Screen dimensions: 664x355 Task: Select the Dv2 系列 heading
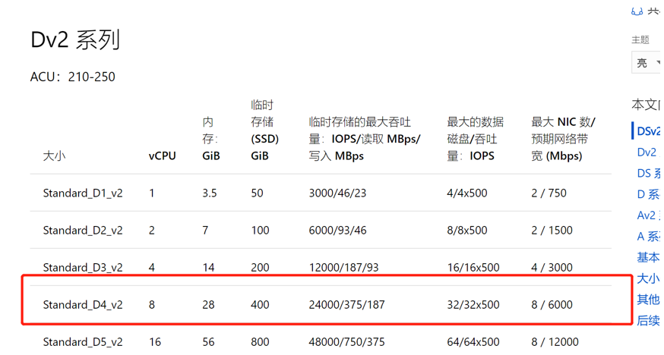(75, 40)
